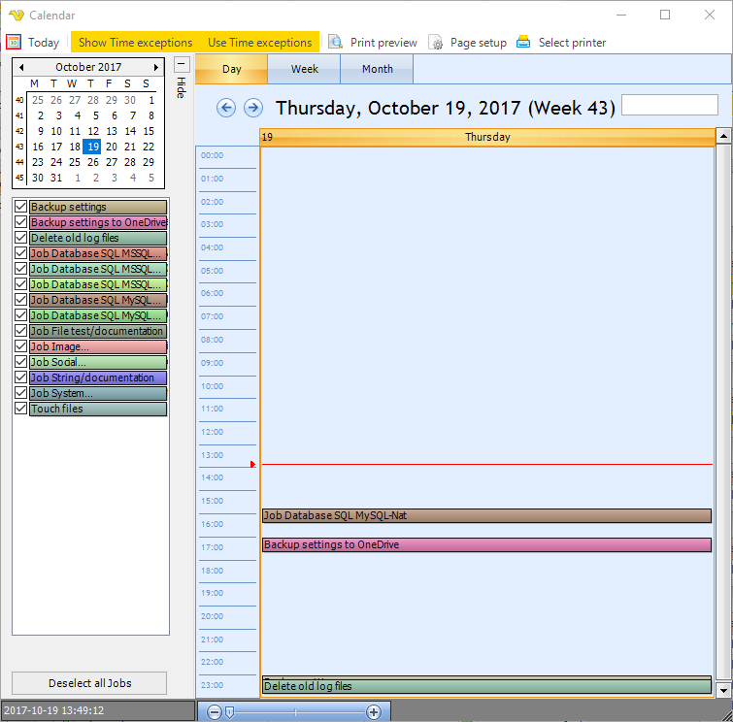Image resolution: width=733 pixels, height=722 pixels.
Task: Show next month in mini calendar
Action: point(156,67)
